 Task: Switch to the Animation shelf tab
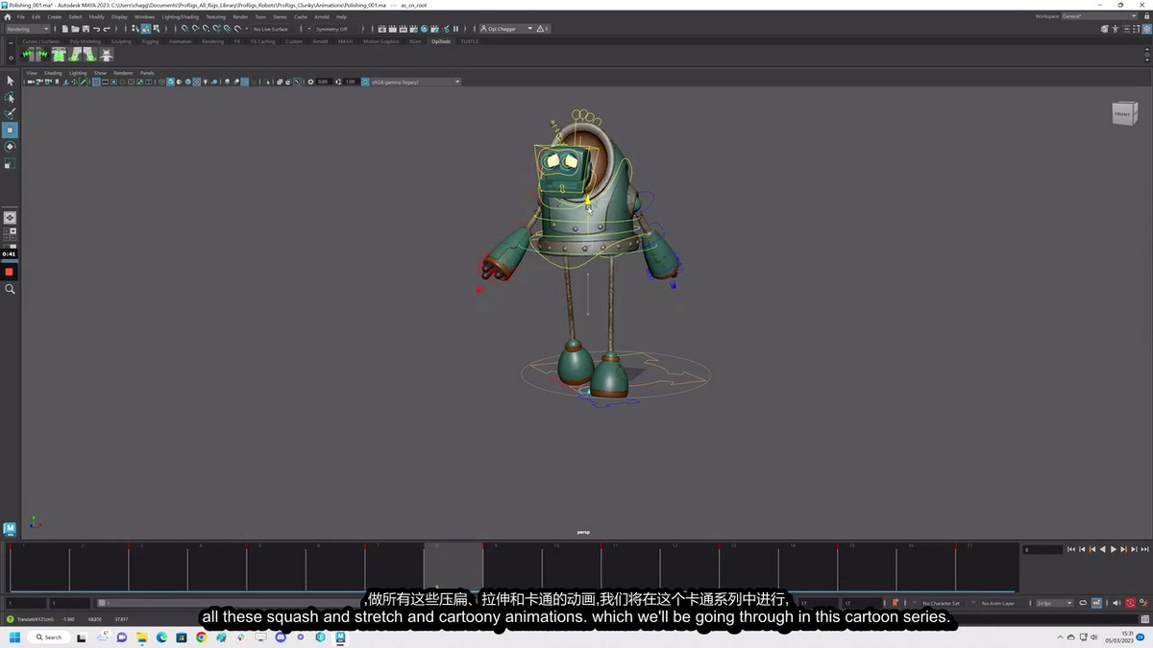pyautogui.click(x=180, y=41)
